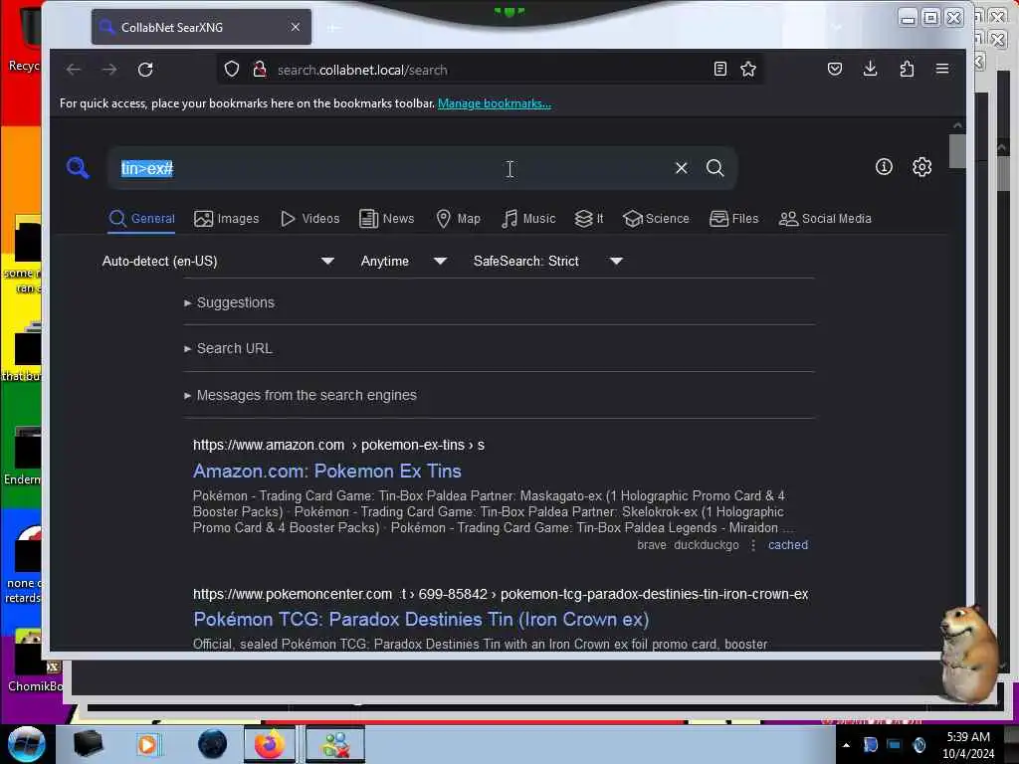Open Recycle Bin desktop icon
Screen dimensions: 1019x764
[x=25, y=39]
